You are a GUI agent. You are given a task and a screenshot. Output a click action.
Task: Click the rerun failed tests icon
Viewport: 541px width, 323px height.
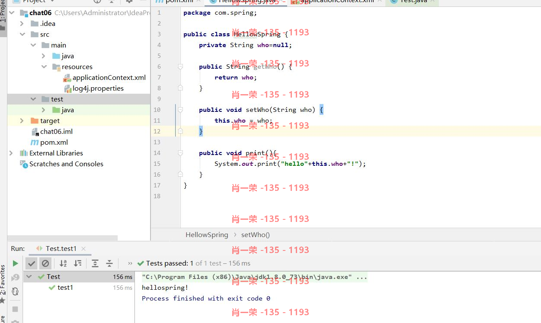(x=15, y=278)
